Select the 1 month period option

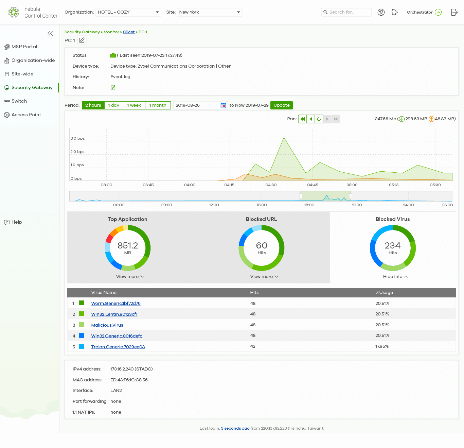[x=158, y=105]
